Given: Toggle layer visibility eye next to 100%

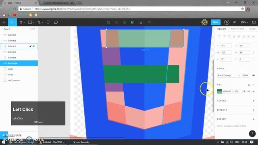Looking at the screenshot, I should [254, 75].
